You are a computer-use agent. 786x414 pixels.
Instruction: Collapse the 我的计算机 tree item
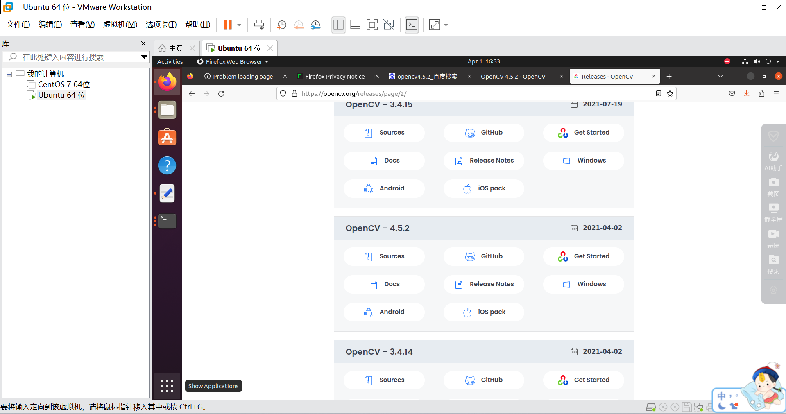(x=9, y=73)
